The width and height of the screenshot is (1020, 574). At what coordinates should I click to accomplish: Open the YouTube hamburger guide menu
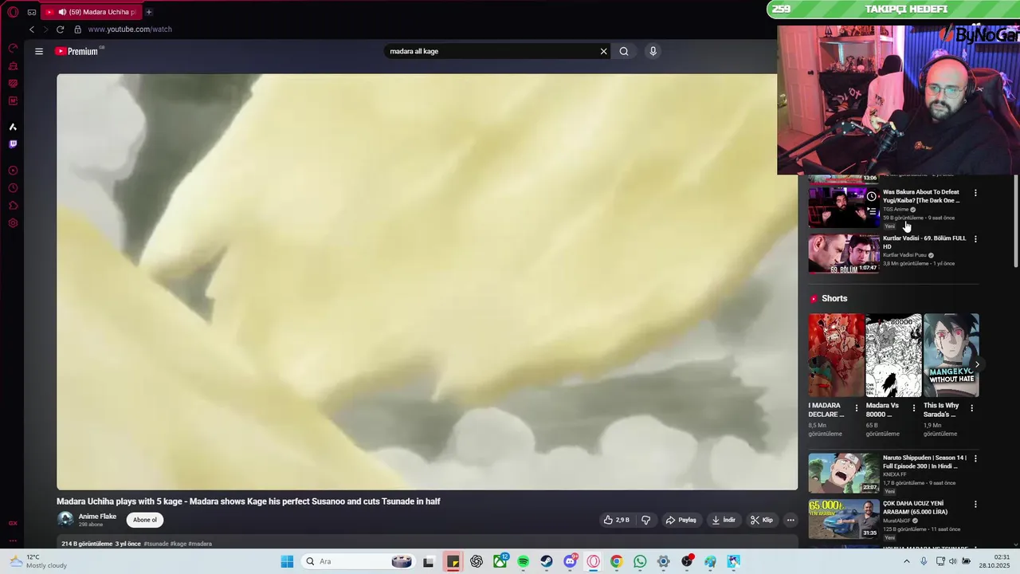click(x=38, y=51)
